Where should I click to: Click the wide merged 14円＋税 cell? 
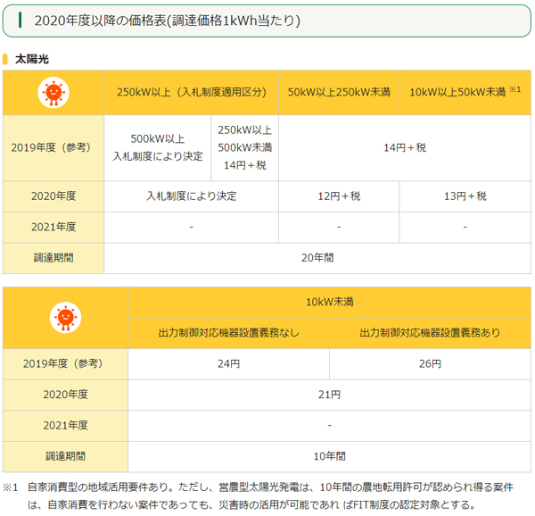[405, 148]
